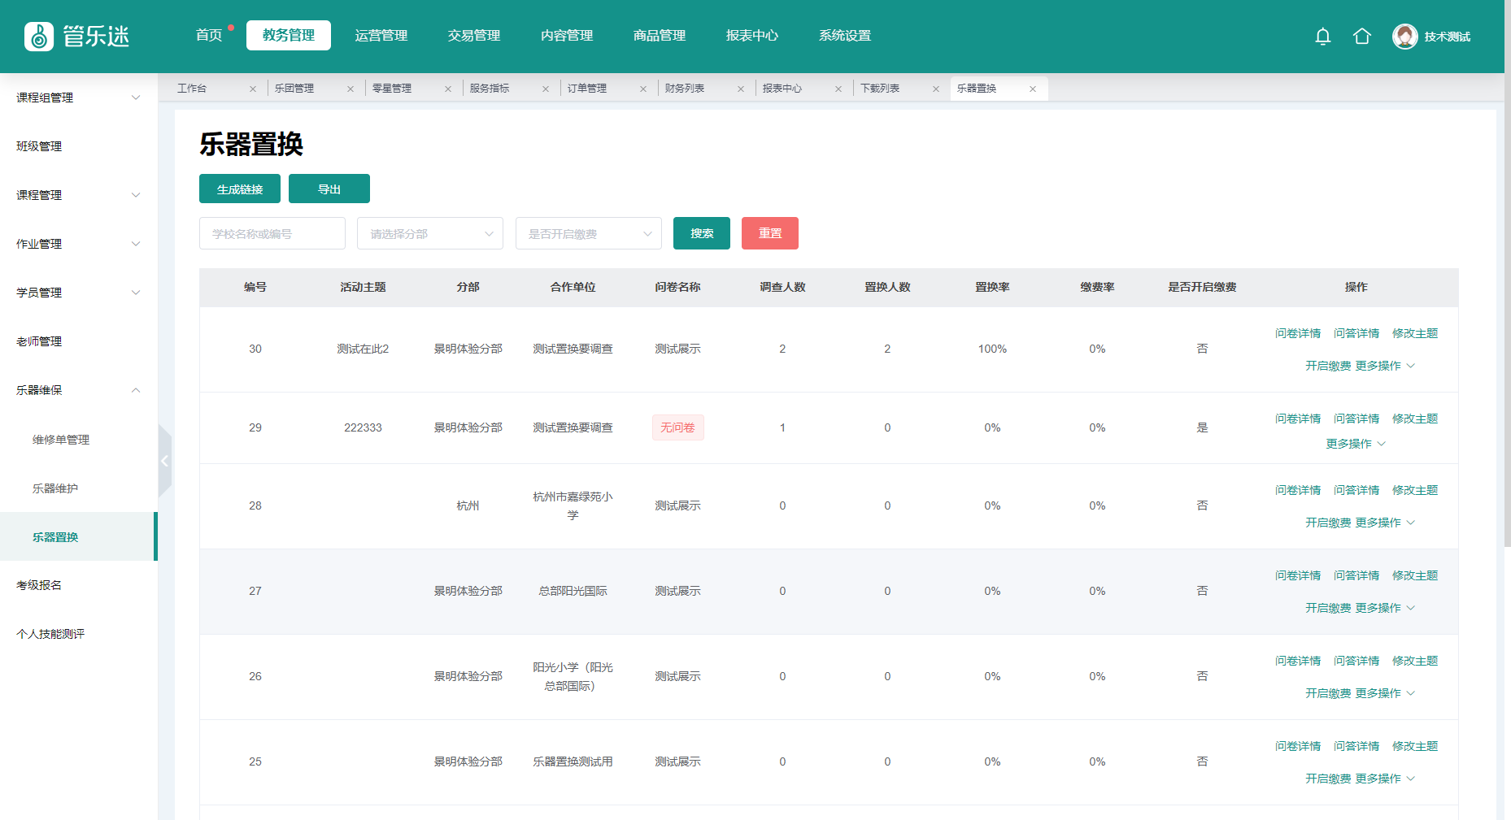Viewport: 1511px width, 820px height.
Task: Click the 管乐迷 logo icon
Action: (x=39, y=37)
